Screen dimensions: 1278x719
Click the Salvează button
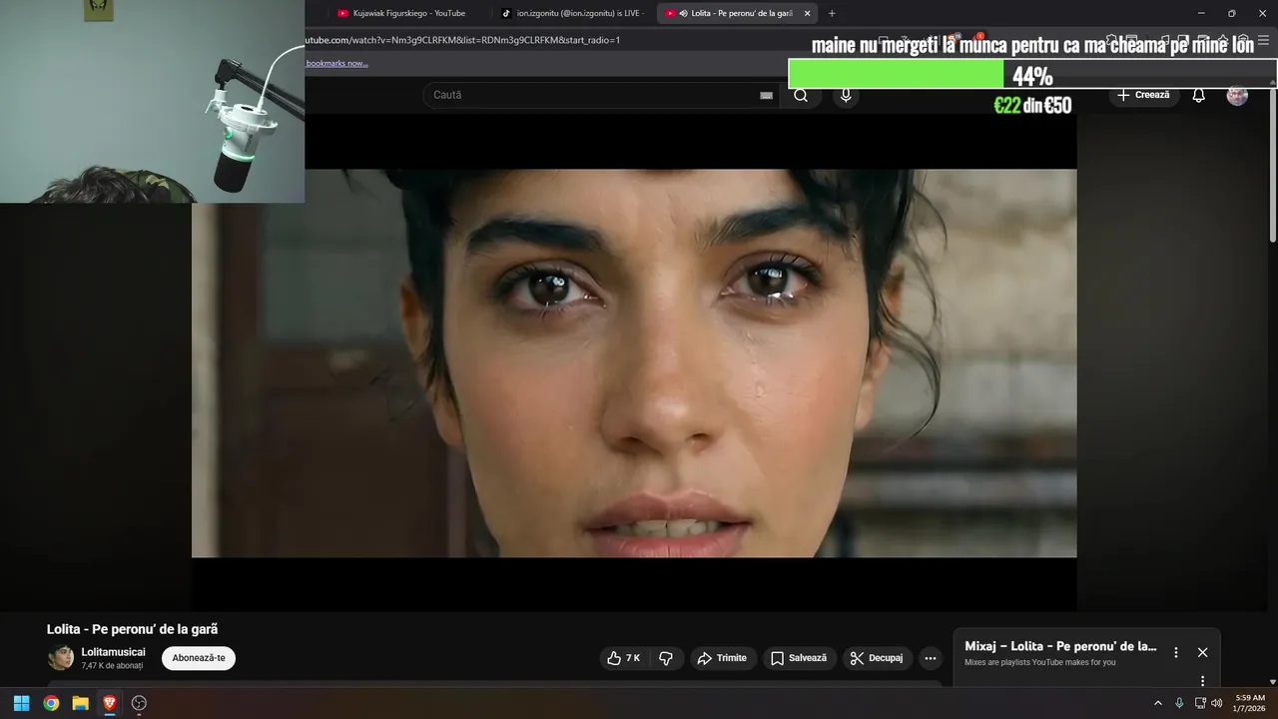tap(800, 658)
